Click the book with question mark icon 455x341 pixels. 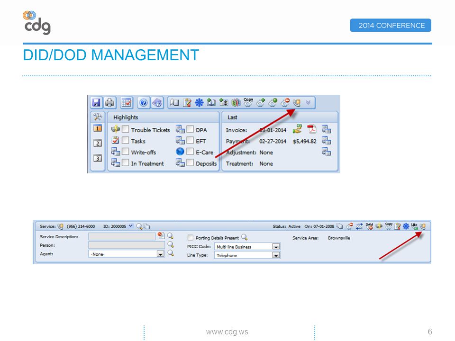[x=157, y=102]
